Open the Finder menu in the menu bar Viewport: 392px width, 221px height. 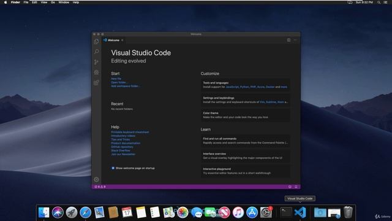coord(15,2)
